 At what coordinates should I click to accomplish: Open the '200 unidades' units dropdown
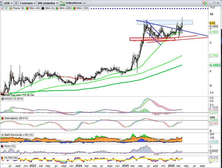48,3
